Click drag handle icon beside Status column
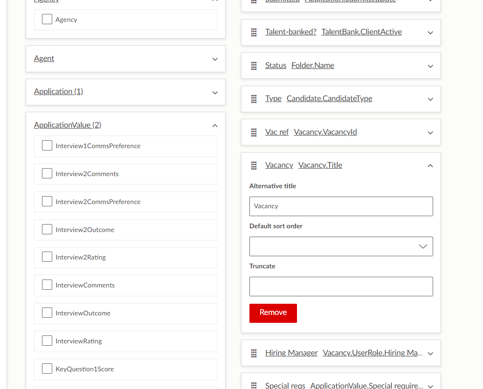This screenshot has width=483, height=389. click(254, 66)
